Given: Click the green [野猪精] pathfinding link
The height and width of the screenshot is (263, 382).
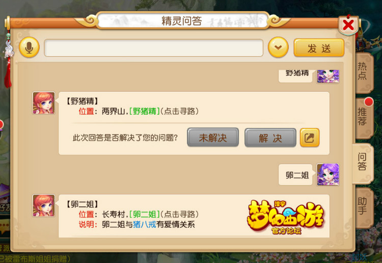Looking at the screenshot, I should click(x=145, y=111).
